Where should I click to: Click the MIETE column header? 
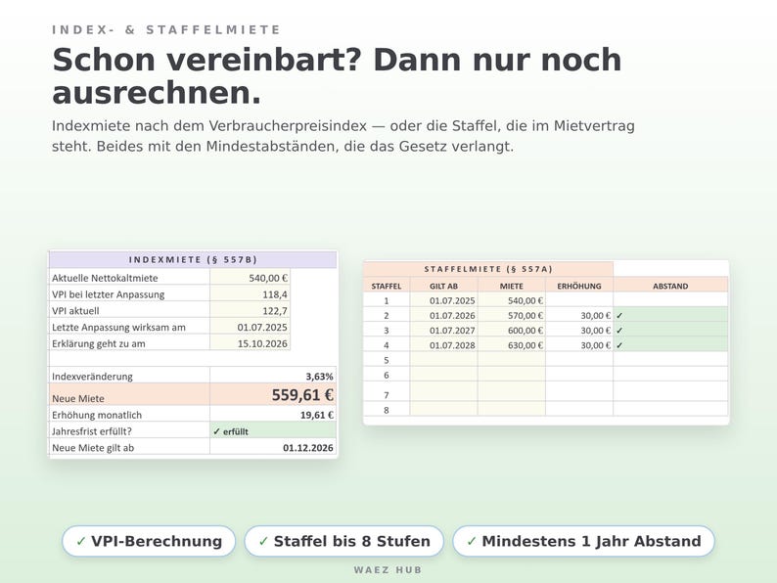coord(512,286)
